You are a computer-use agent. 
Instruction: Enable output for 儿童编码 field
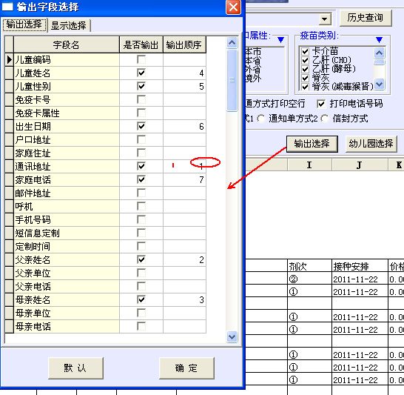[x=141, y=59]
